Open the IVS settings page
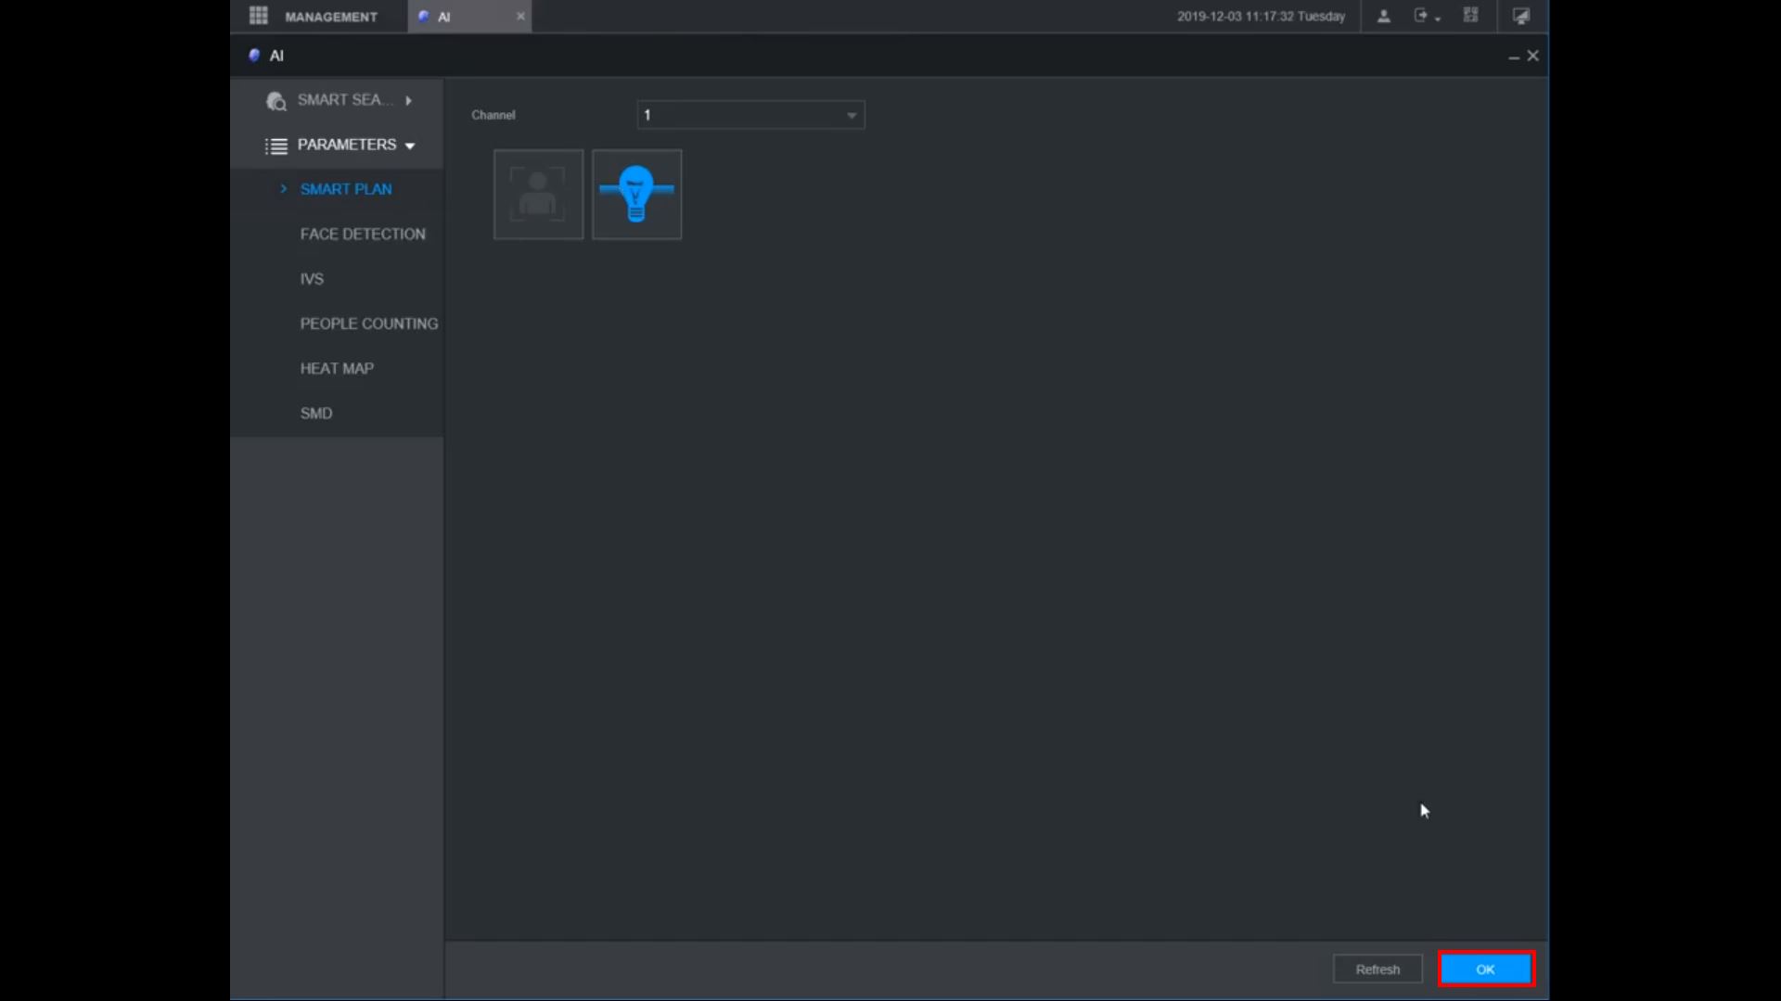The image size is (1781, 1001). coord(312,279)
